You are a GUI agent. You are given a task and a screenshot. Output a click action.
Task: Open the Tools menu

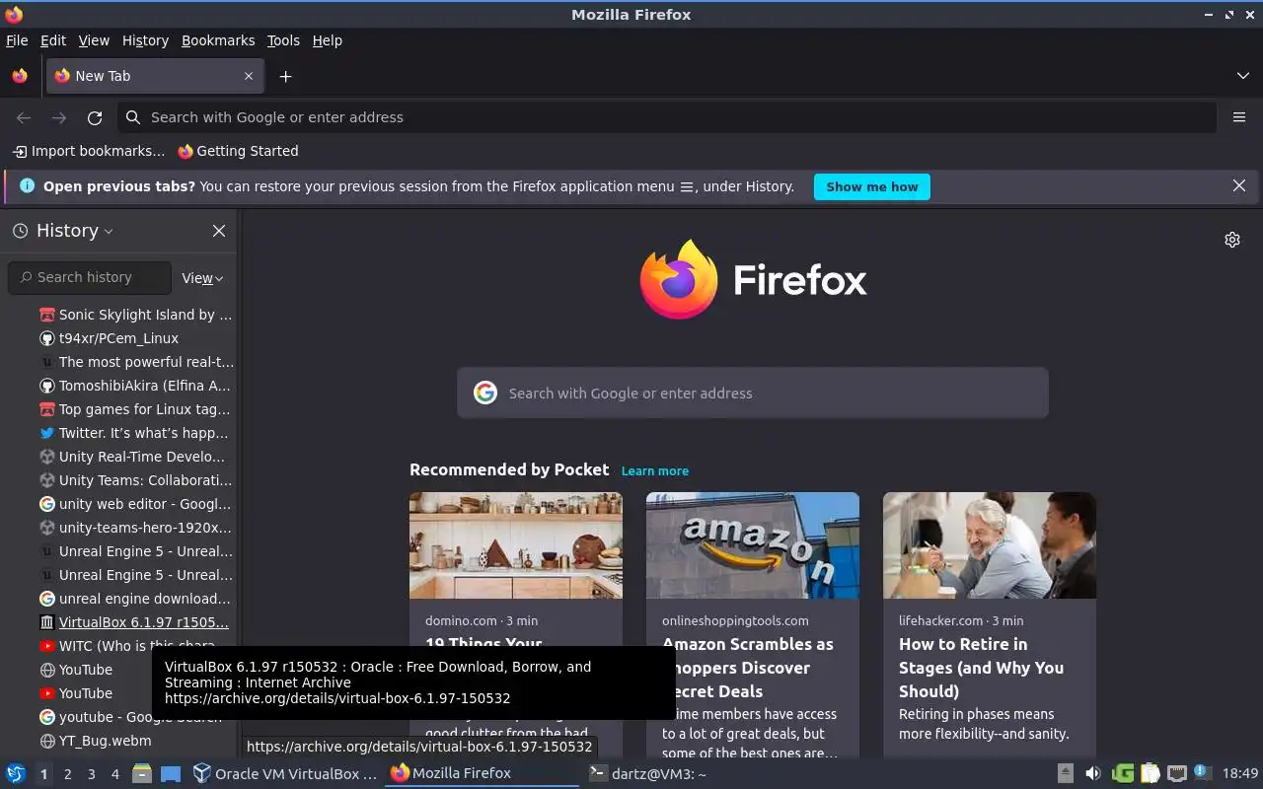(x=283, y=40)
